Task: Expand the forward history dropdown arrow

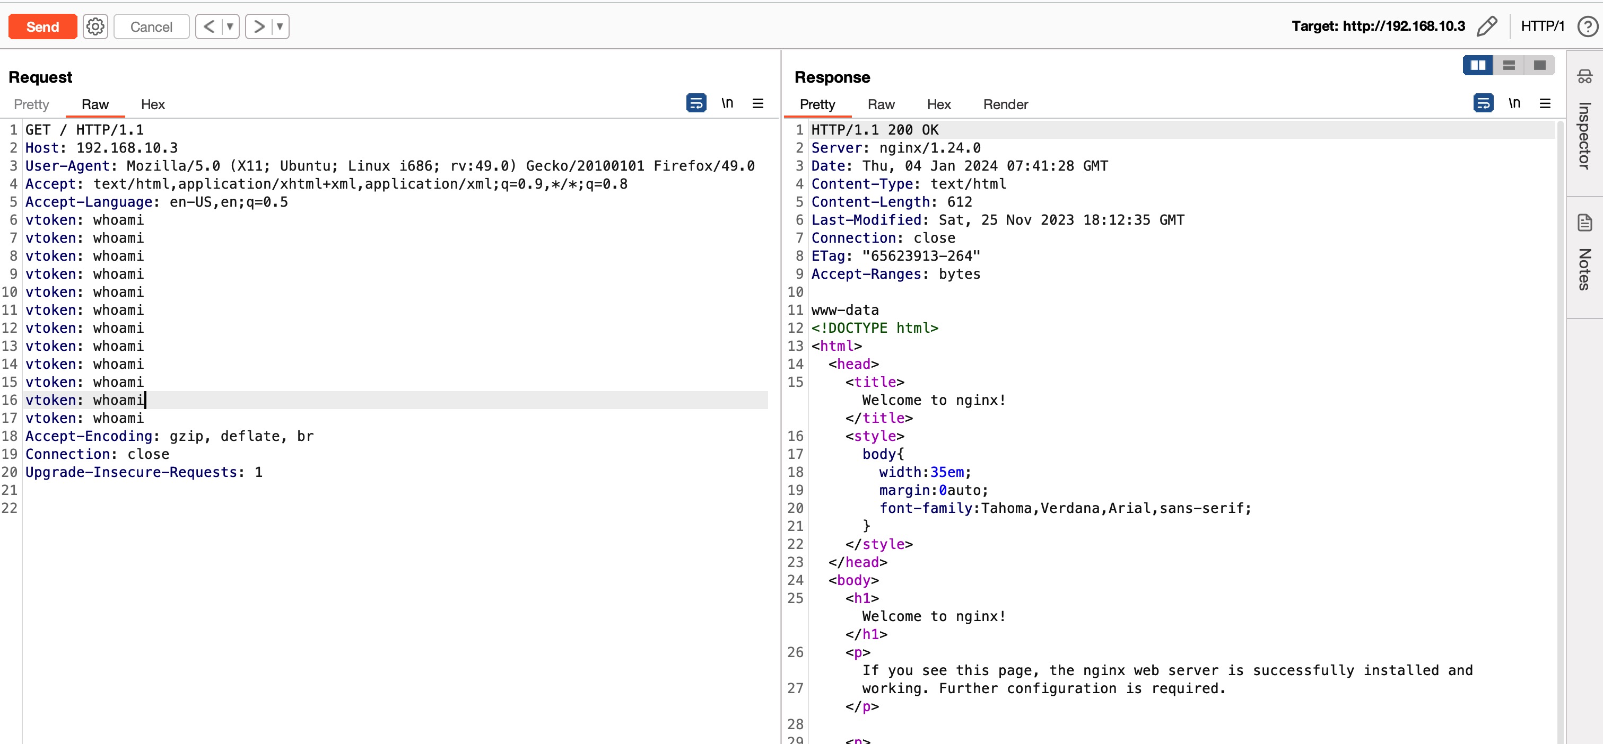Action: coord(280,26)
